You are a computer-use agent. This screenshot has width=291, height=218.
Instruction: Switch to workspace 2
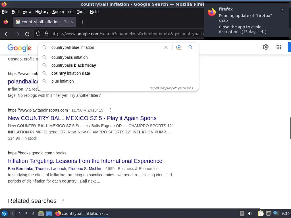point(20,214)
